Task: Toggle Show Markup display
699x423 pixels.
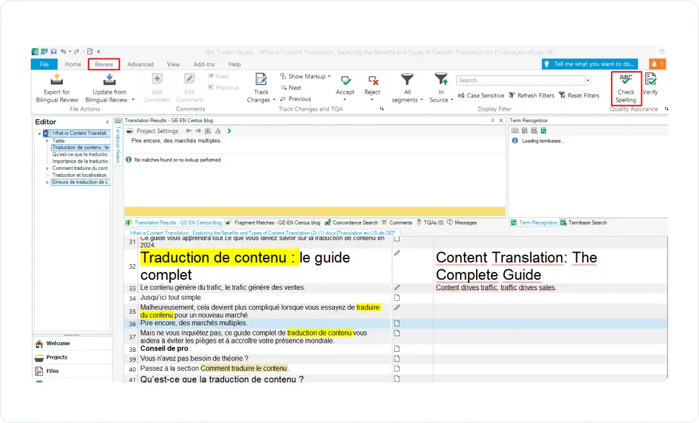Action: tap(303, 76)
